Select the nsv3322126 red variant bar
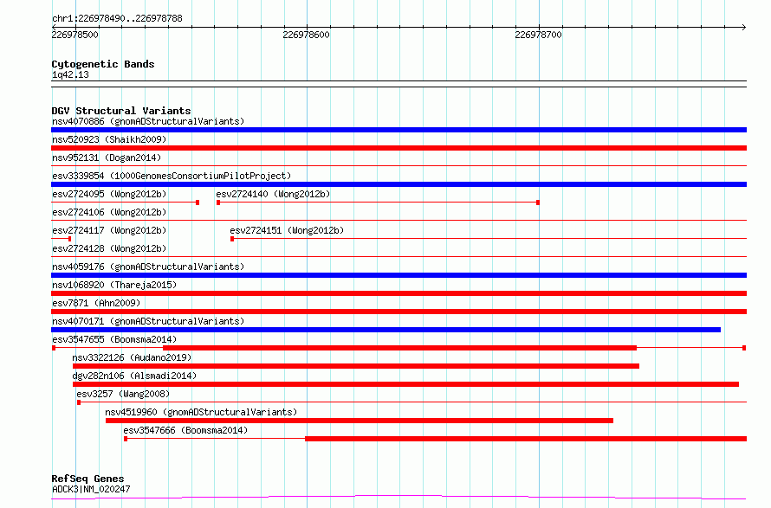Viewport: 771px width, 508px height. point(356,366)
